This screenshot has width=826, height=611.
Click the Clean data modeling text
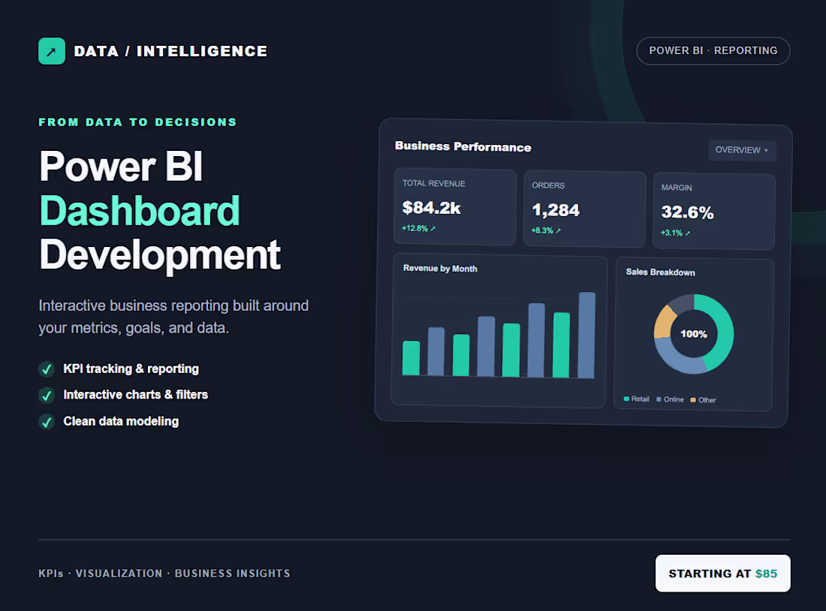click(121, 421)
